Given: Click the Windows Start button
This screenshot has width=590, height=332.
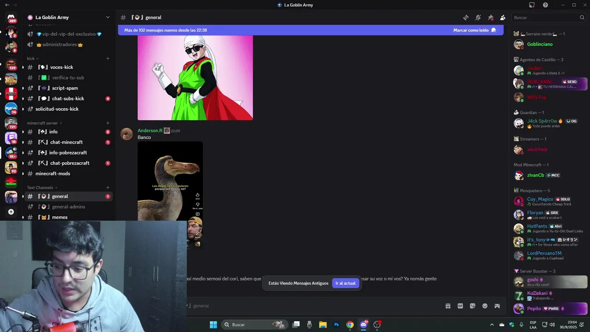Looking at the screenshot, I should pos(213,325).
